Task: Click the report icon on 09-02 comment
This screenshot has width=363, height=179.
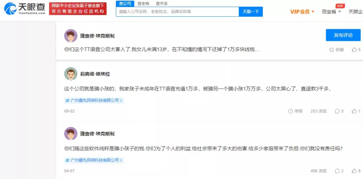Action: click(291, 111)
